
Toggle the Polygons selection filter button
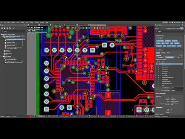159,46
